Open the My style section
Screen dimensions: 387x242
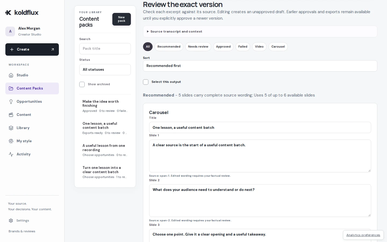pyautogui.click(x=32, y=141)
